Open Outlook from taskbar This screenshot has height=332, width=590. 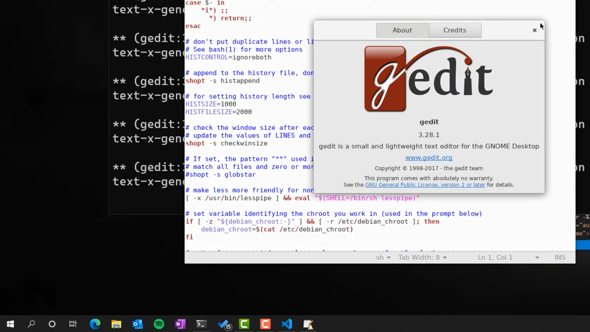[137, 324]
